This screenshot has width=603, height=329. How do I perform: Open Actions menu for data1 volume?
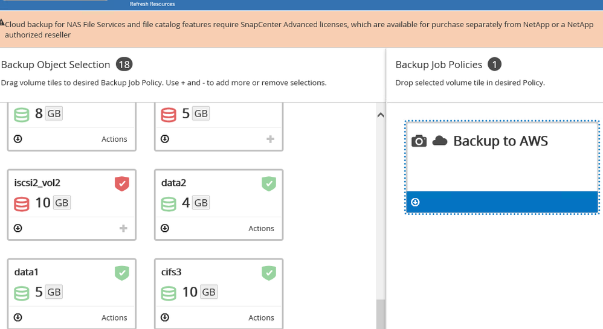coord(114,318)
